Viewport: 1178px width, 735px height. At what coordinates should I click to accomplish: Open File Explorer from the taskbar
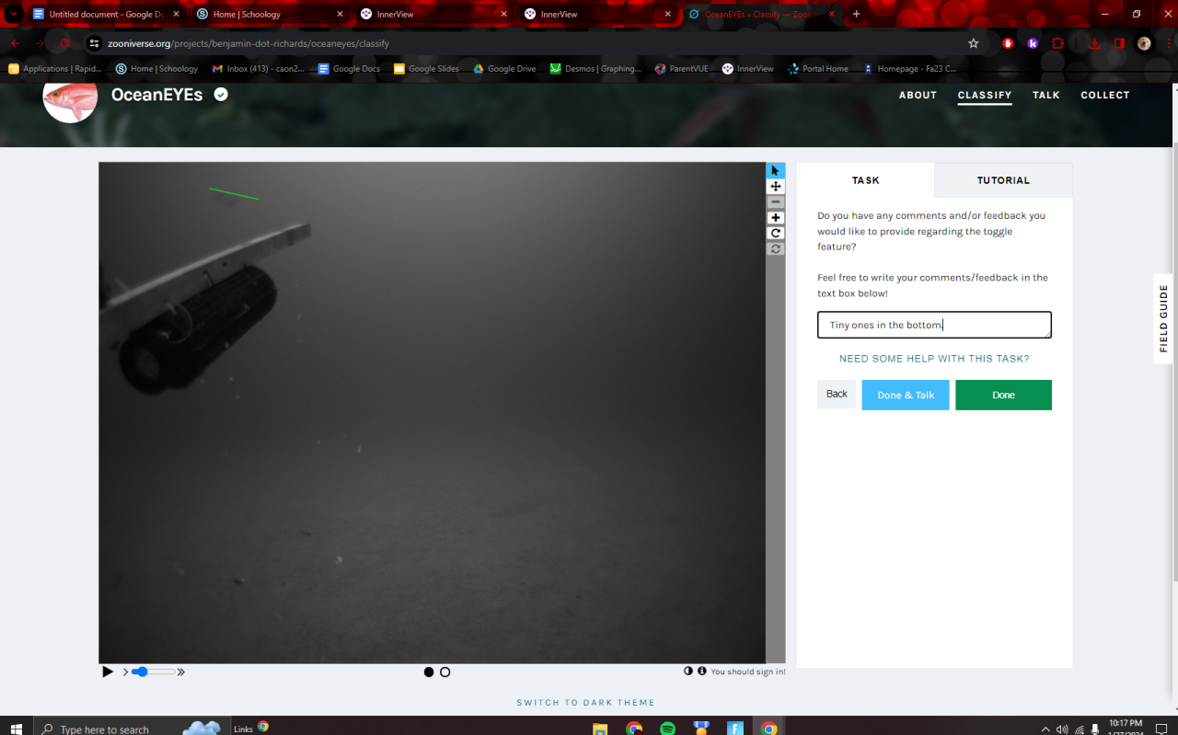(600, 729)
